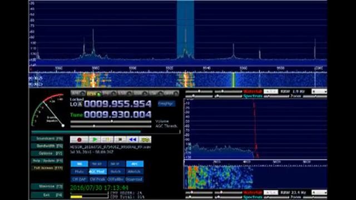Select USB demodulation mode

(x=140, y=93)
